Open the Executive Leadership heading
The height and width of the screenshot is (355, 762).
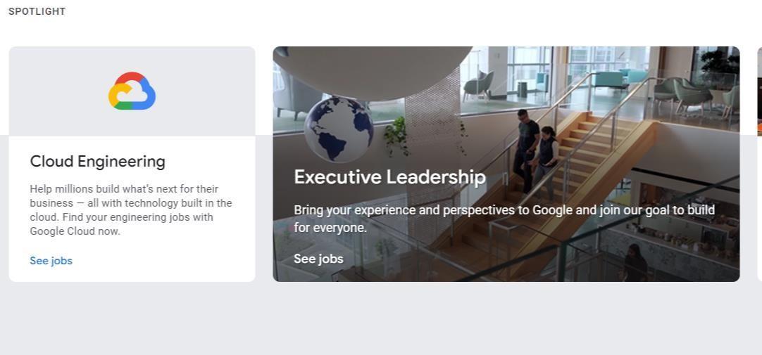click(x=389, y=177)
